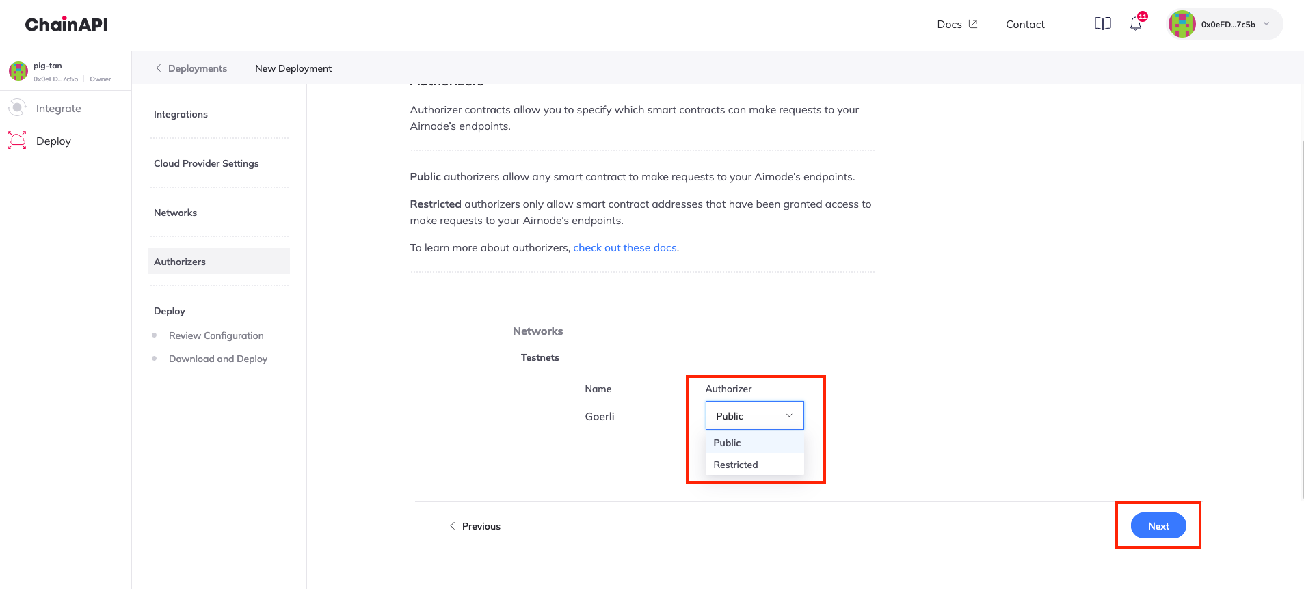The image size is (1304, 589).
Task: Click the back chevron beside Deployments
Action: tap(159, 68)
